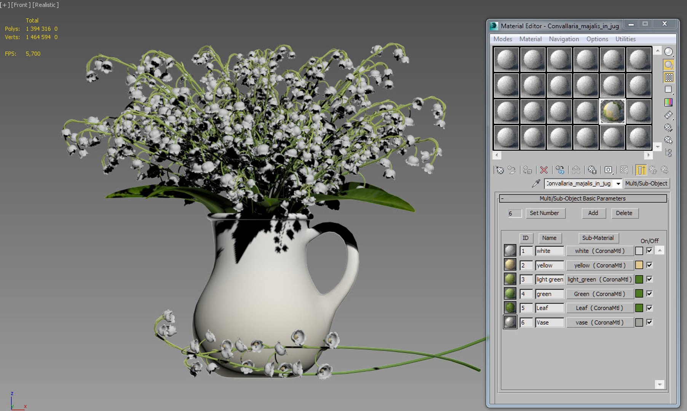Collapse the Multi/Sub-Object Basic Parameters rollout
Image resolution: width=687 pixels, height=411 pixels.
point(583,199)
